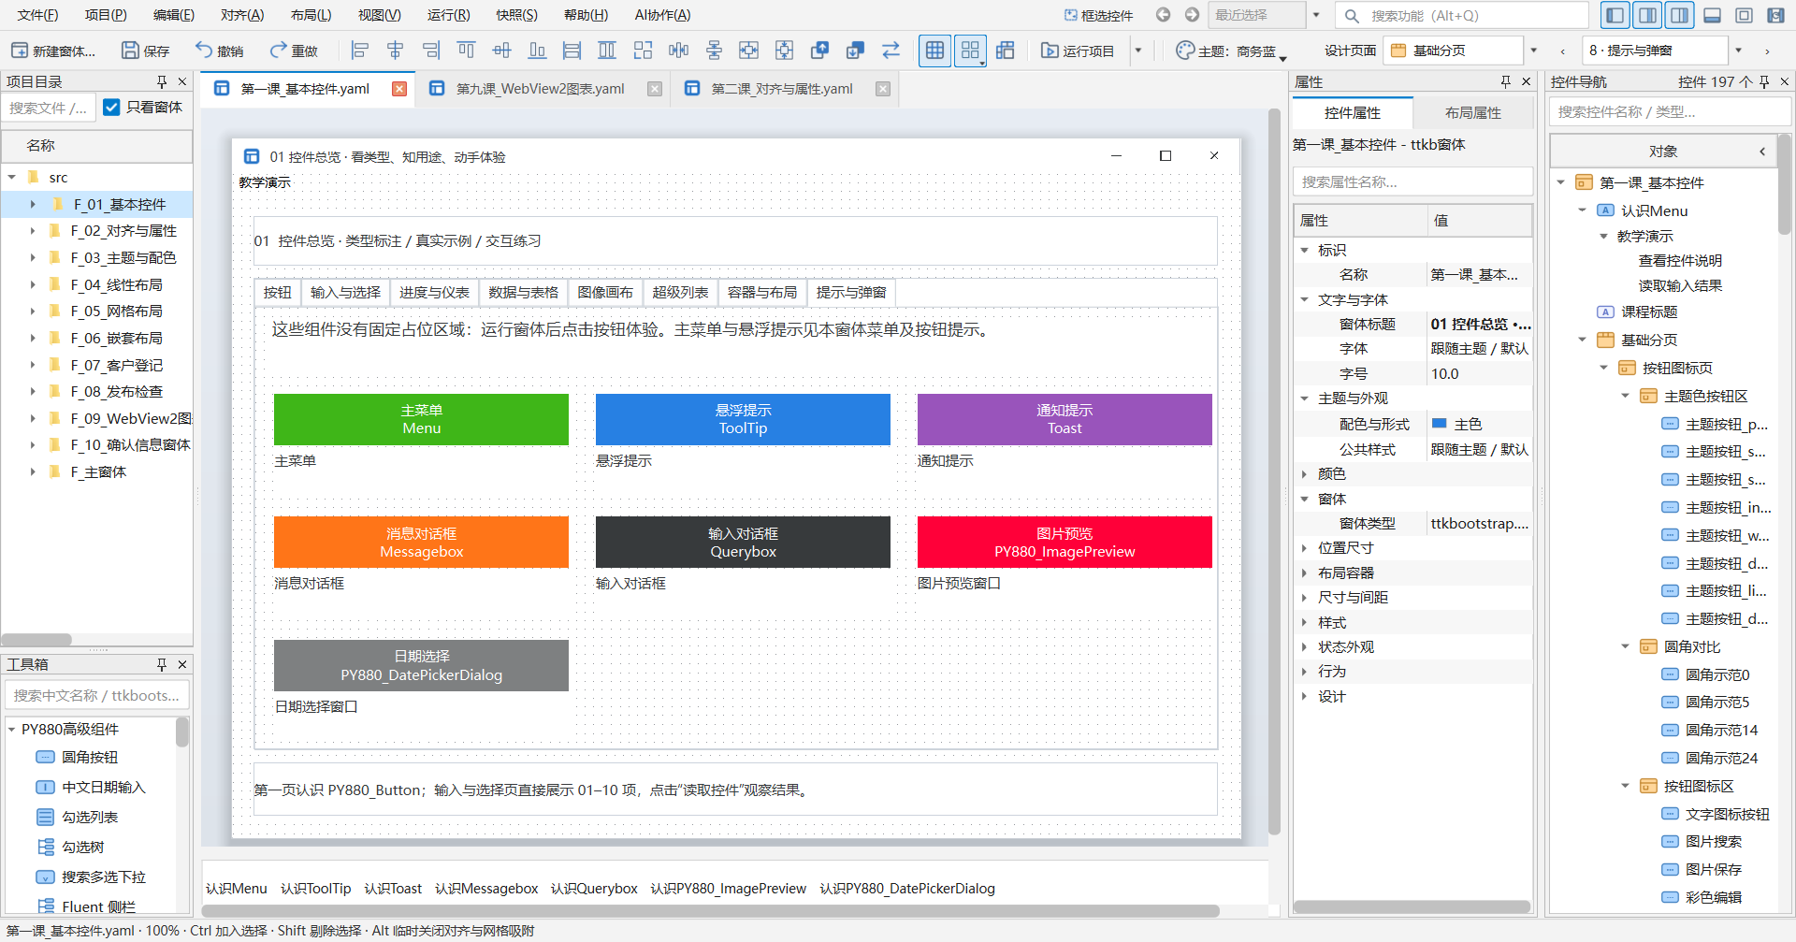Click the 主色 blue color swatch
This screenshot has height=942, width=1796.
(1440, 424)
